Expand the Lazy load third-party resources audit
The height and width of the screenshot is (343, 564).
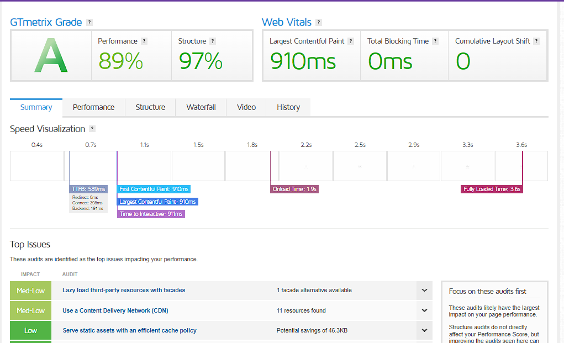coord(424,290)
